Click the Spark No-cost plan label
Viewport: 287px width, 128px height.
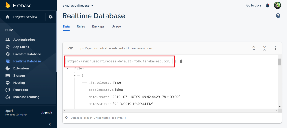[x=16, y=113]
